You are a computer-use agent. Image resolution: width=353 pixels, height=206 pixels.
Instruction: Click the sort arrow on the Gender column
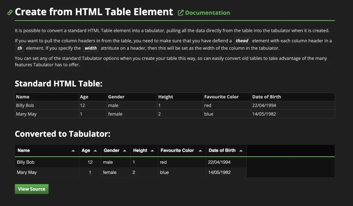(124, 150)
